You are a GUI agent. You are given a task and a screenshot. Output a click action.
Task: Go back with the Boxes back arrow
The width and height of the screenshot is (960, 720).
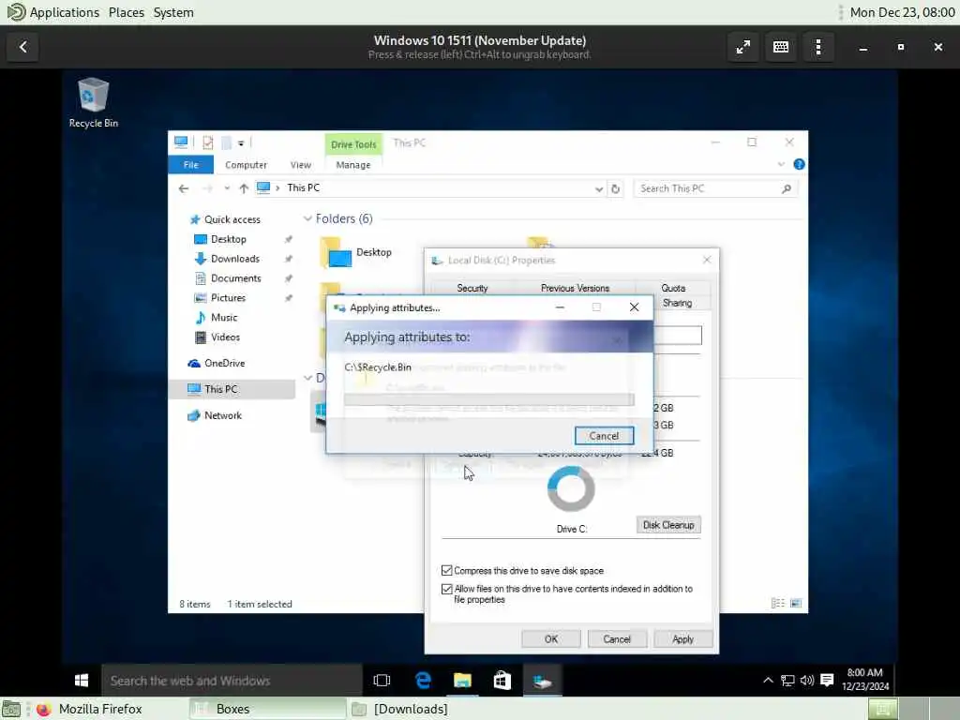[x=23, y=47]
